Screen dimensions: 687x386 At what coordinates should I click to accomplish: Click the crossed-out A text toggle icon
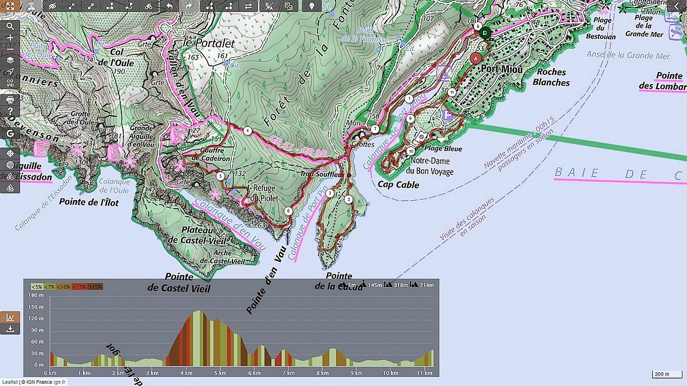tap(269, 6)
